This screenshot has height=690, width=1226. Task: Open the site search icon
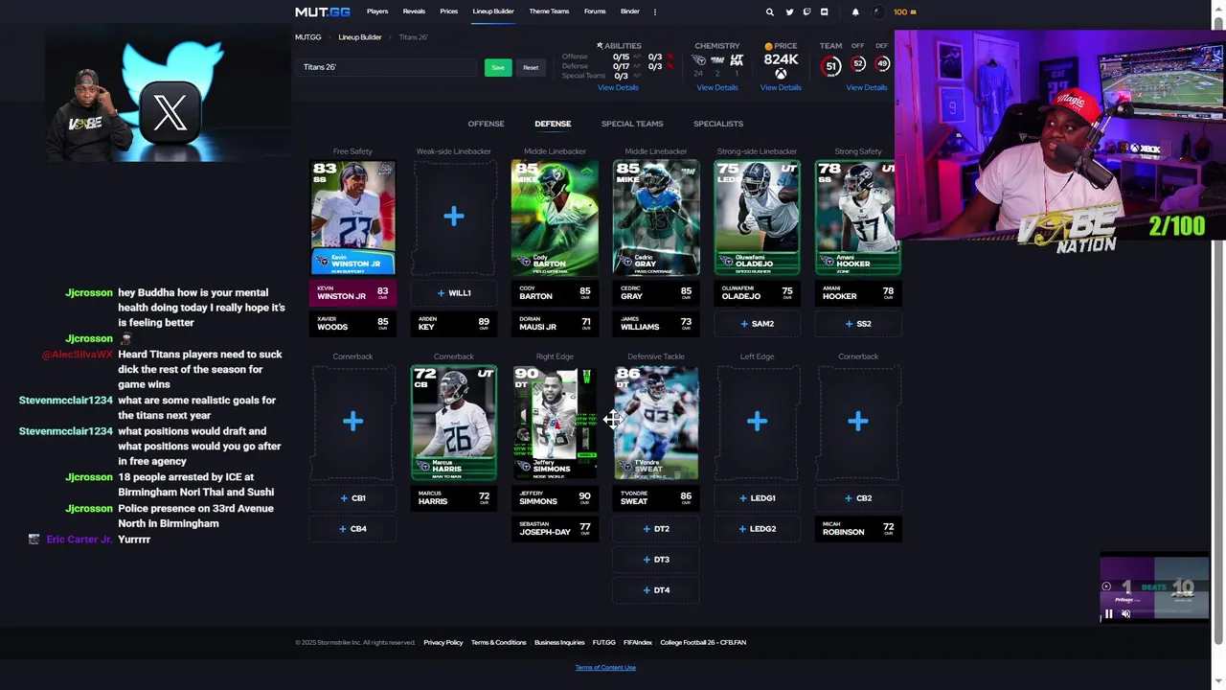coord(769,11)
